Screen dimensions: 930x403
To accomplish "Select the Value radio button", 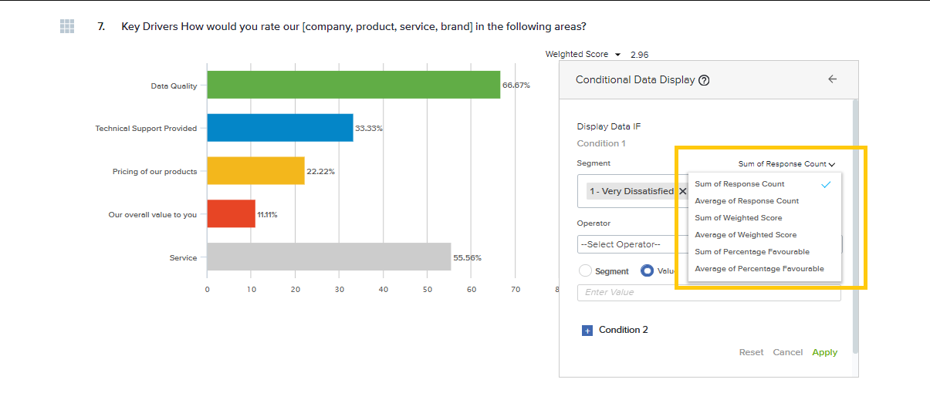I will [648, 271].
